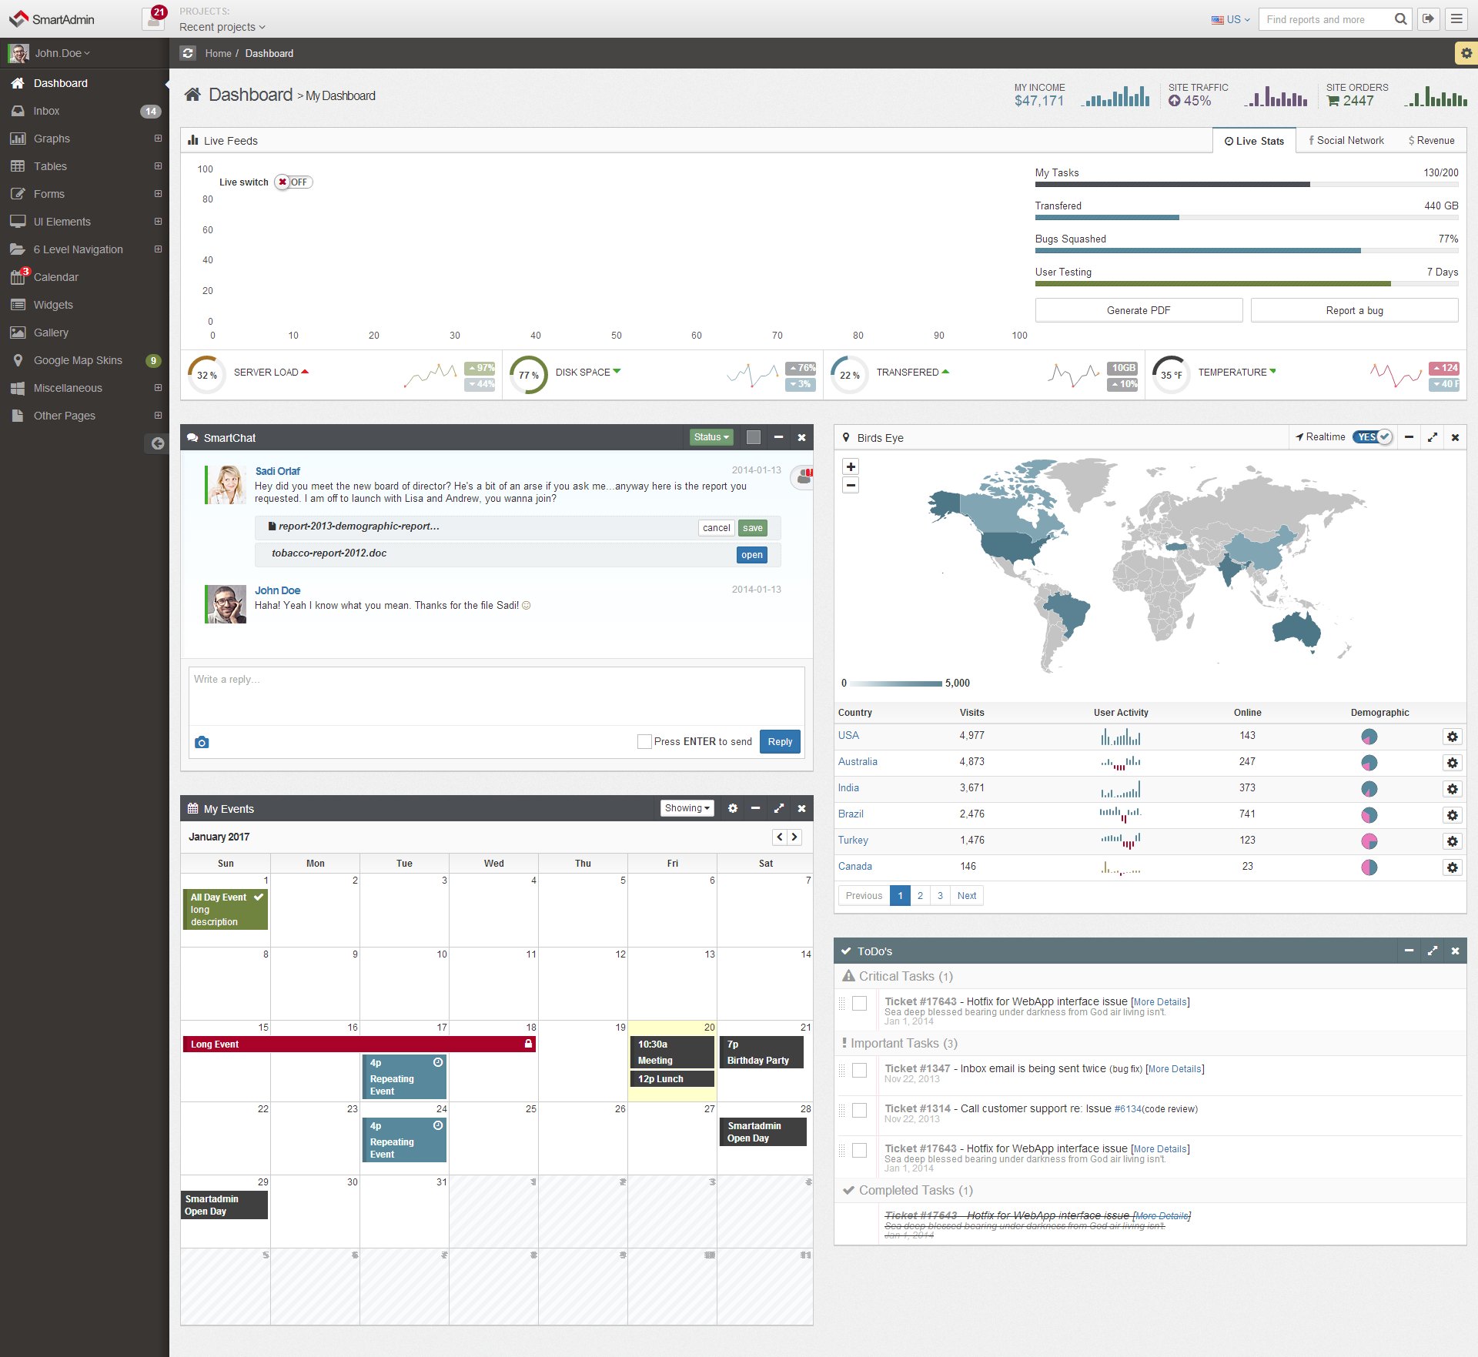Click the Generate PDF button
Image resolution: width=1478 pixels, height=1357 pixels.
pos(1139,310)
